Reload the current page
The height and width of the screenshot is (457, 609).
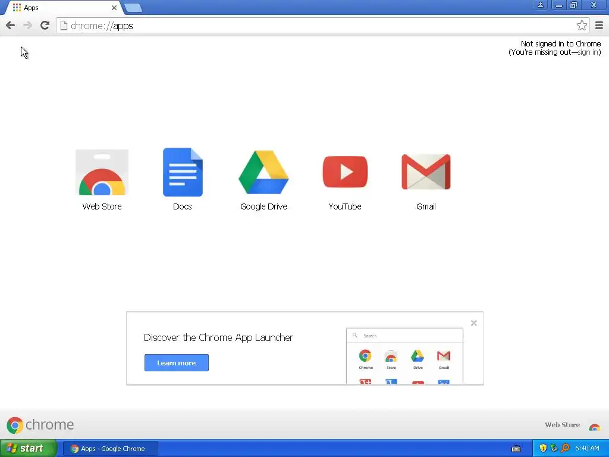(45, 26)
